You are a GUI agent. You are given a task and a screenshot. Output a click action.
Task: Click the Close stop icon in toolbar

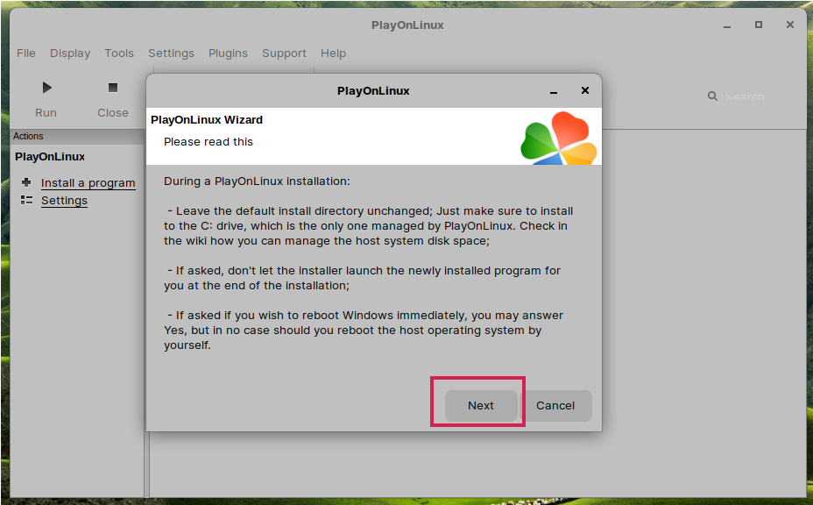[x=112, y=88]
